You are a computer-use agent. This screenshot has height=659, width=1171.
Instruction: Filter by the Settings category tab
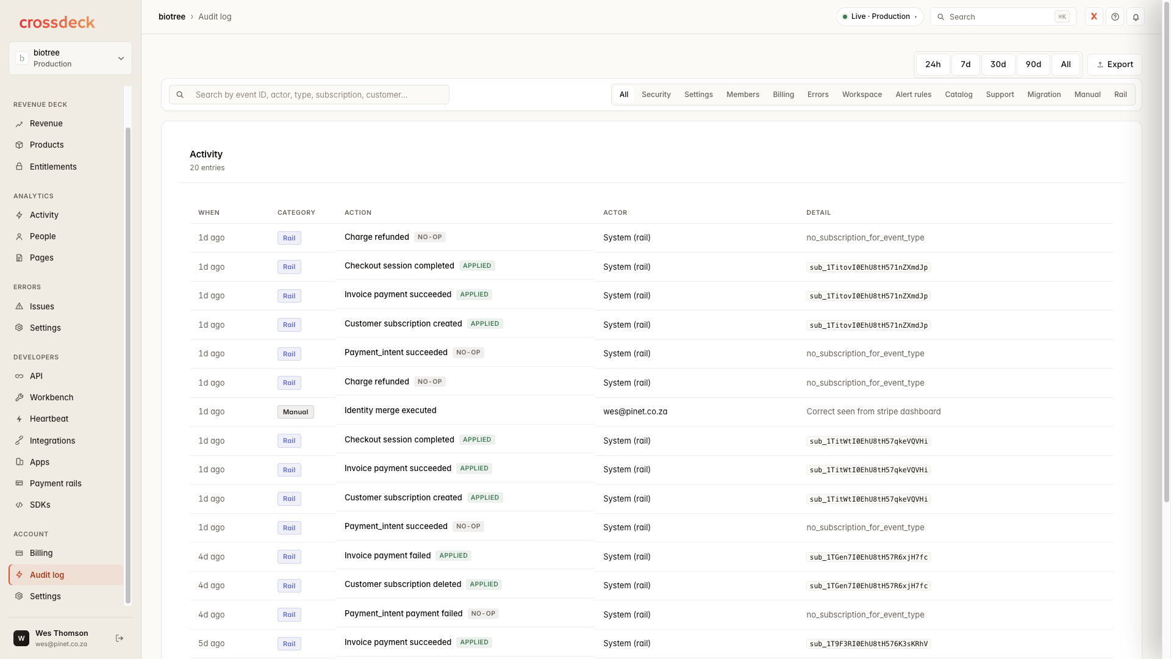click(x=698, y=95)
